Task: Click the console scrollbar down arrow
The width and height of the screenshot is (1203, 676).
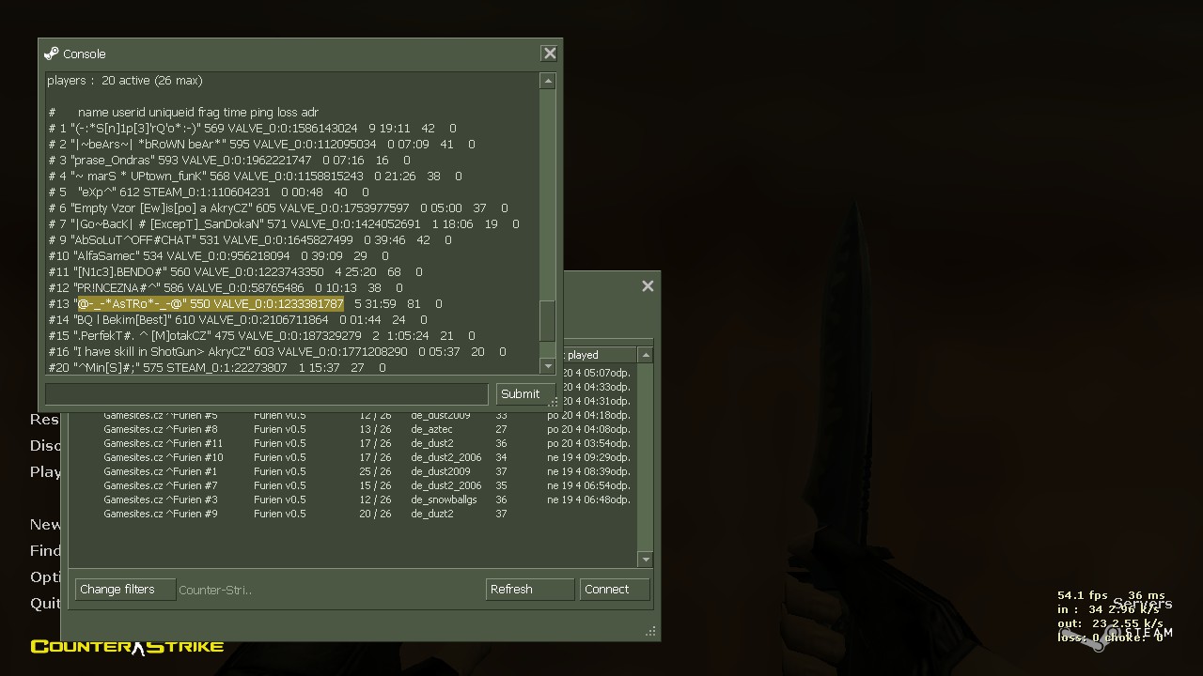Action: pyautogui.click(x=547, y=366)
